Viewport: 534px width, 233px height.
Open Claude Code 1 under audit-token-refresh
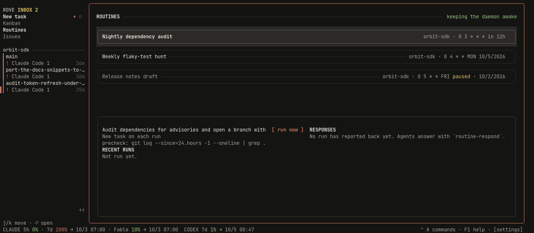tap(45, 90)
